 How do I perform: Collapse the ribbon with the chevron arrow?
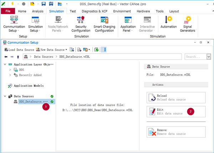pyautogui.click(x=213, y=11)
